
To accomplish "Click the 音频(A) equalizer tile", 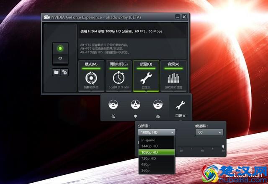I will (173, 76).
